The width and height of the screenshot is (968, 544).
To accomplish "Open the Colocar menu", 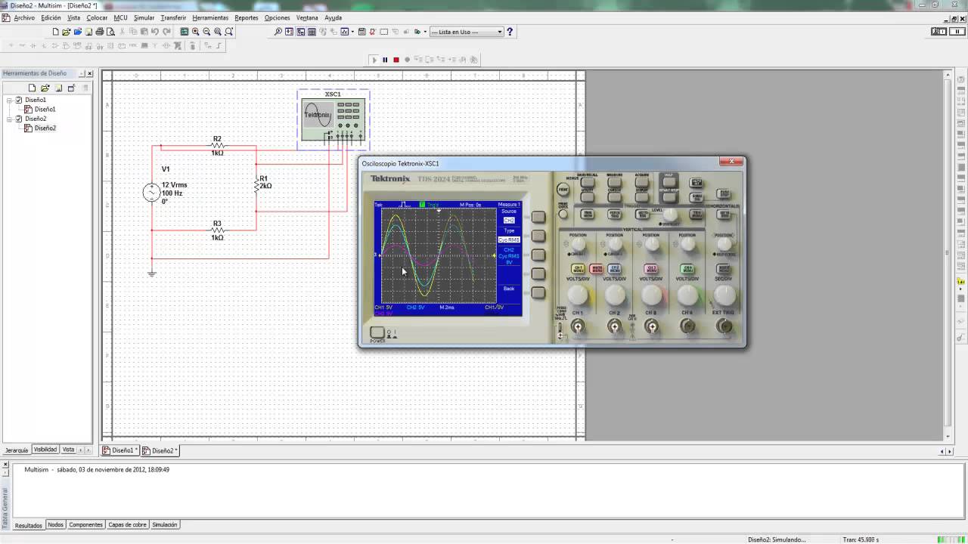I will pos(97,17).
